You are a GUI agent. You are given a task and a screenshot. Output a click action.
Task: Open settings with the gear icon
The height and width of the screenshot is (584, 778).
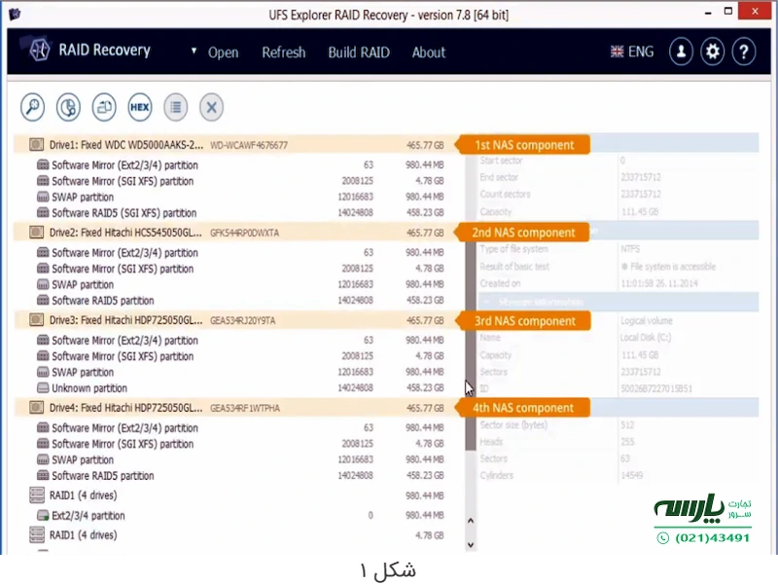(x=713, y=52)
